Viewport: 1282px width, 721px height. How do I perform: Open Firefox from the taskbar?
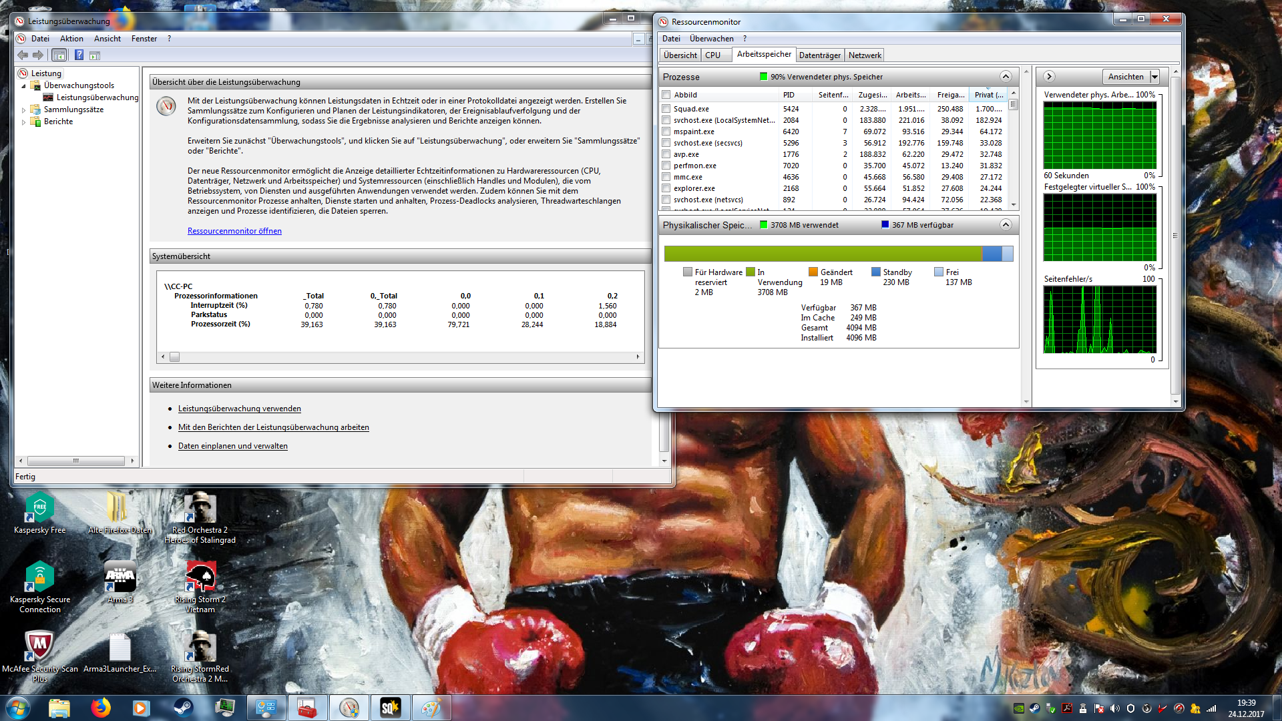point(101,708)
